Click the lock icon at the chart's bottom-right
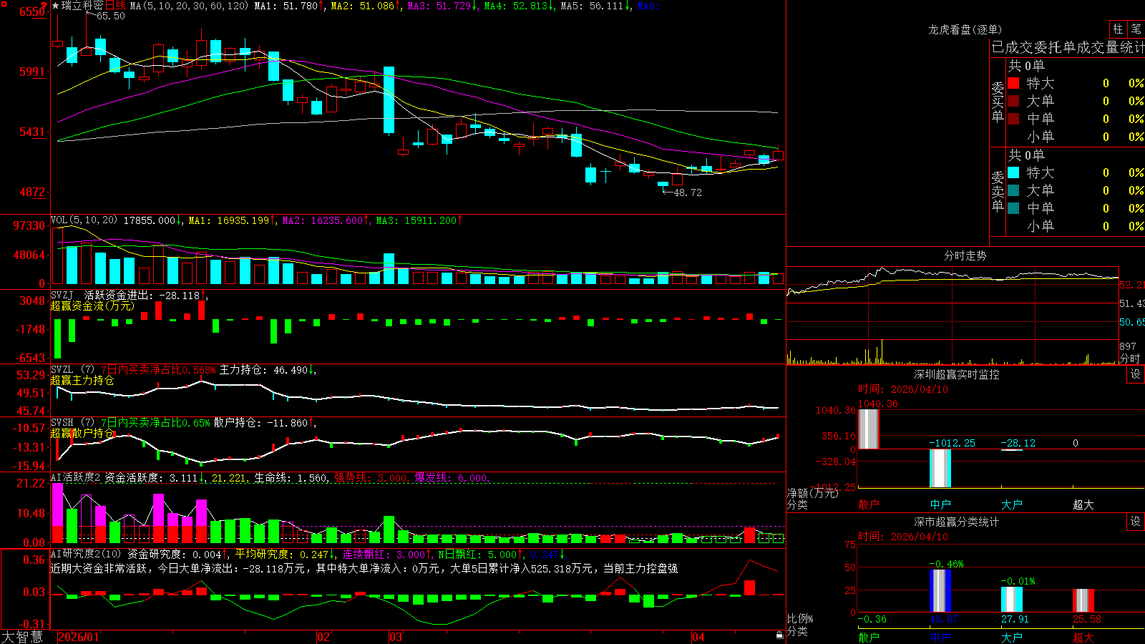 click(779, 635)
